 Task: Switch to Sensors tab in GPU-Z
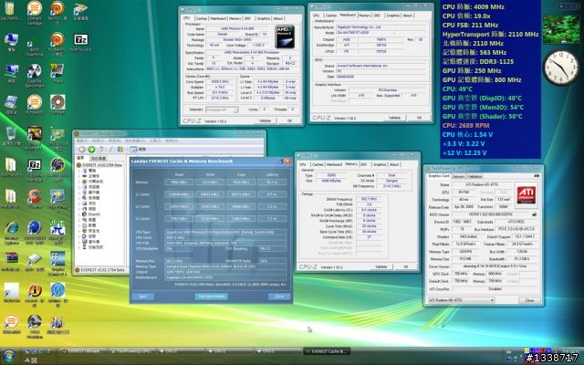[x=458, y=176]
